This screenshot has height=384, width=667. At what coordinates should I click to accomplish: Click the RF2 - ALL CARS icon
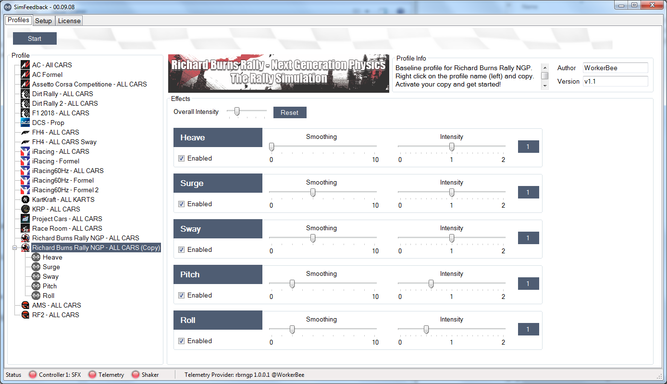(25, 315)
